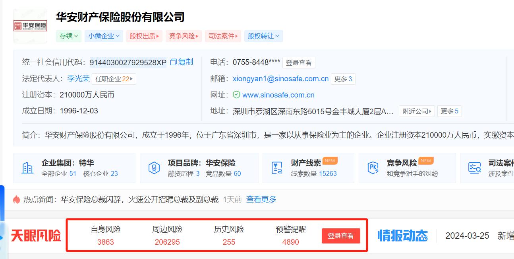The width and height of the screenshot is (514, 259).
Task: Click the red 登录查看 button
Action: [x=340, y=236]
